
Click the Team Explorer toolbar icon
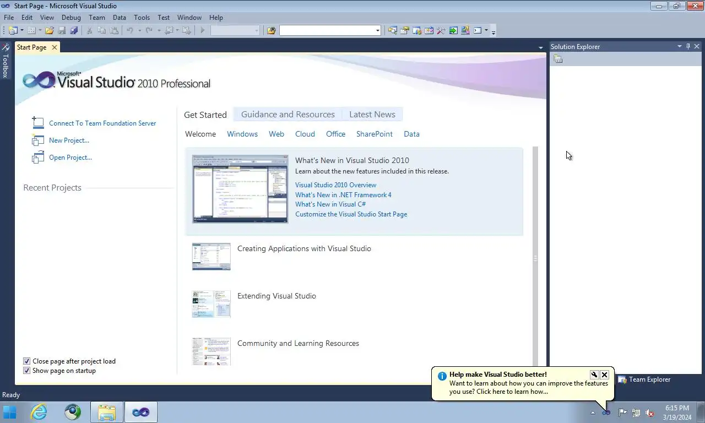click(x=417, y=31)
